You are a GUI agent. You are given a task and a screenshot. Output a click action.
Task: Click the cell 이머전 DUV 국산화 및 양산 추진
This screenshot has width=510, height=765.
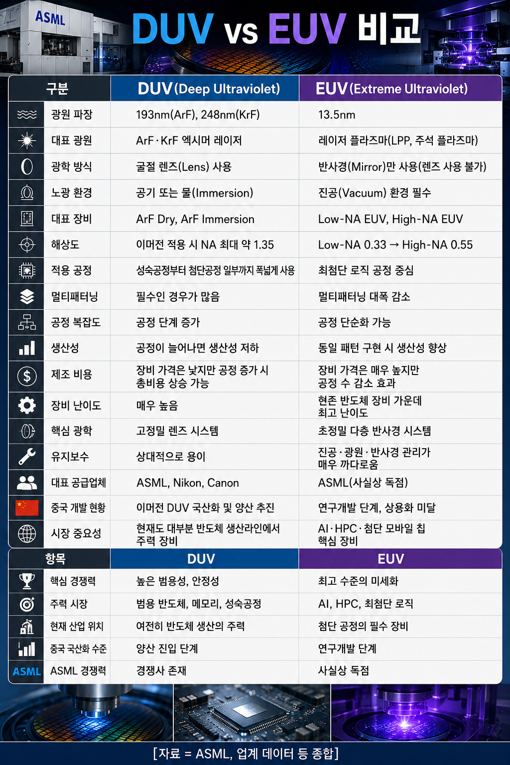coord(205,508)
